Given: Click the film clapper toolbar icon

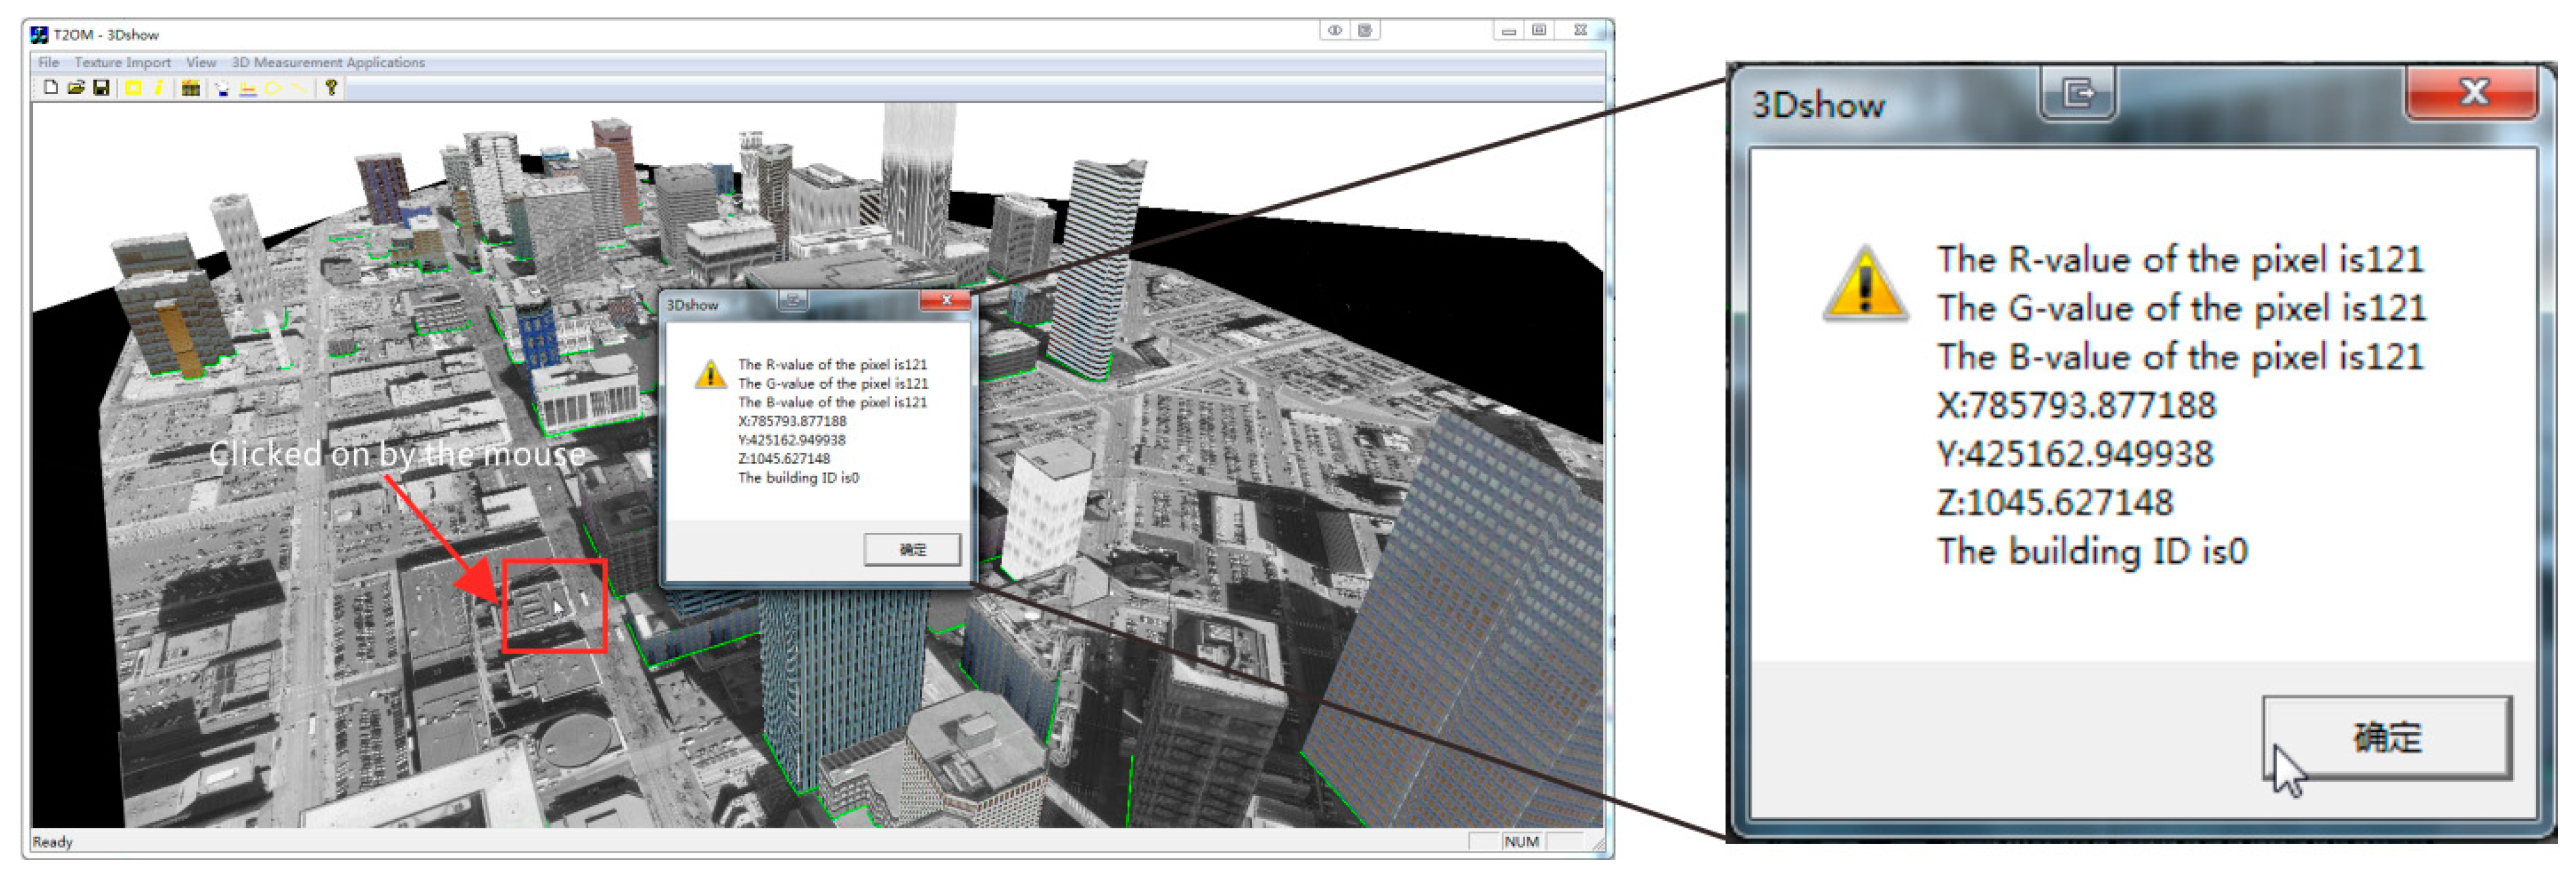Looking at the screenshot, I should tap(191, 88).
